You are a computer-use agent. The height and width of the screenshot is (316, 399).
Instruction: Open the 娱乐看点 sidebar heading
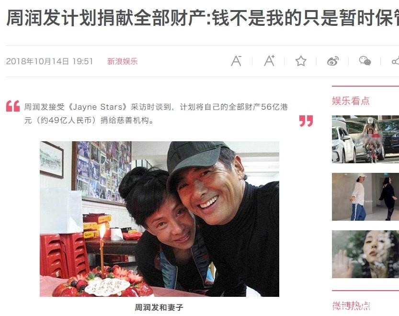(x=351, y=101)
